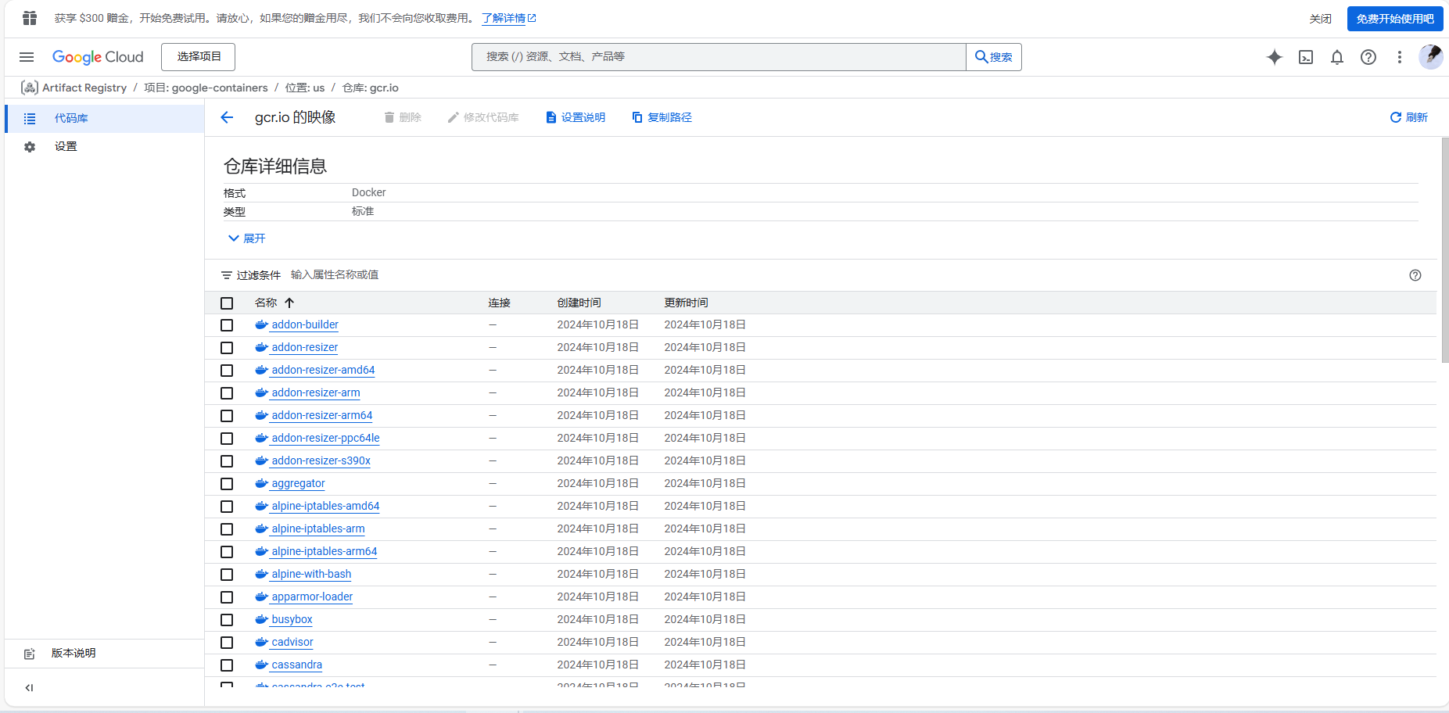Check the addon-resizer-arm row checkbox

click(227, 393)
